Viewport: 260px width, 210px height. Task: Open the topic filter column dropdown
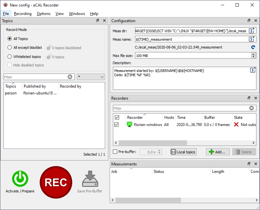click(91, 77)
